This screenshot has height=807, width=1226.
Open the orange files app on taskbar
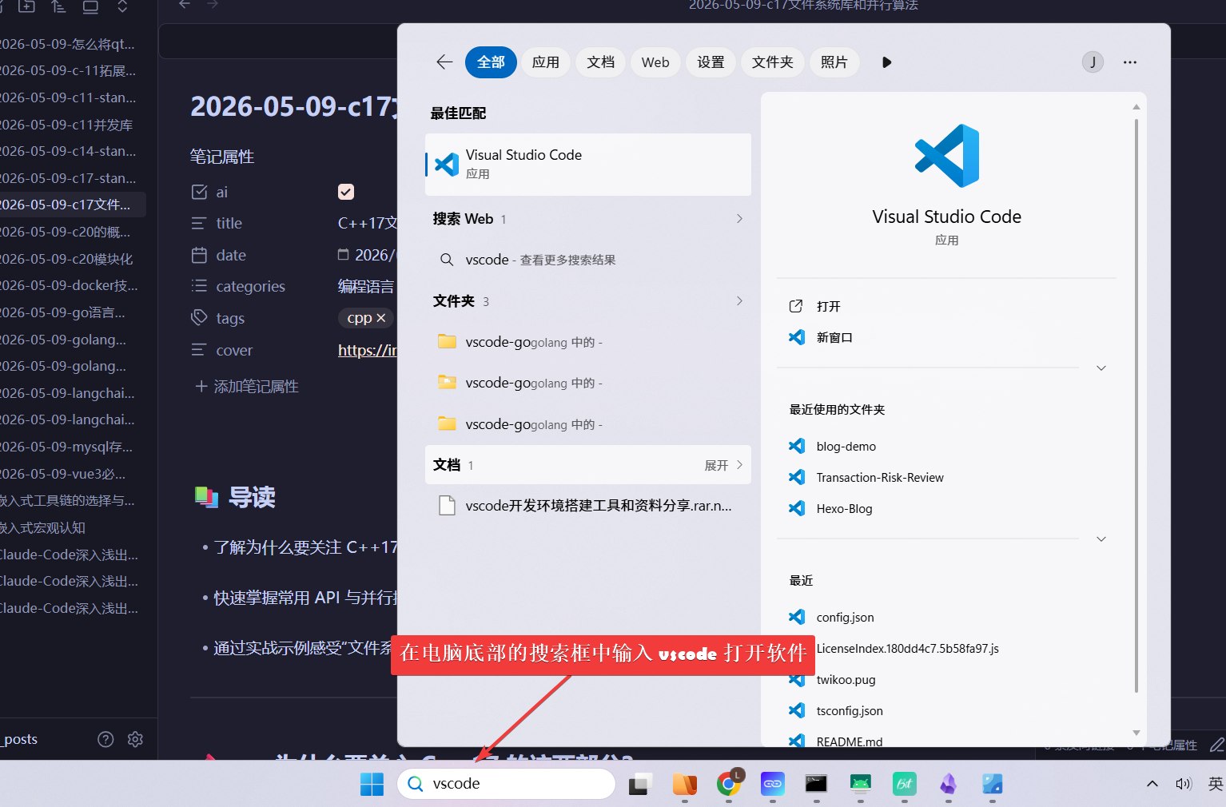(684, 784)
